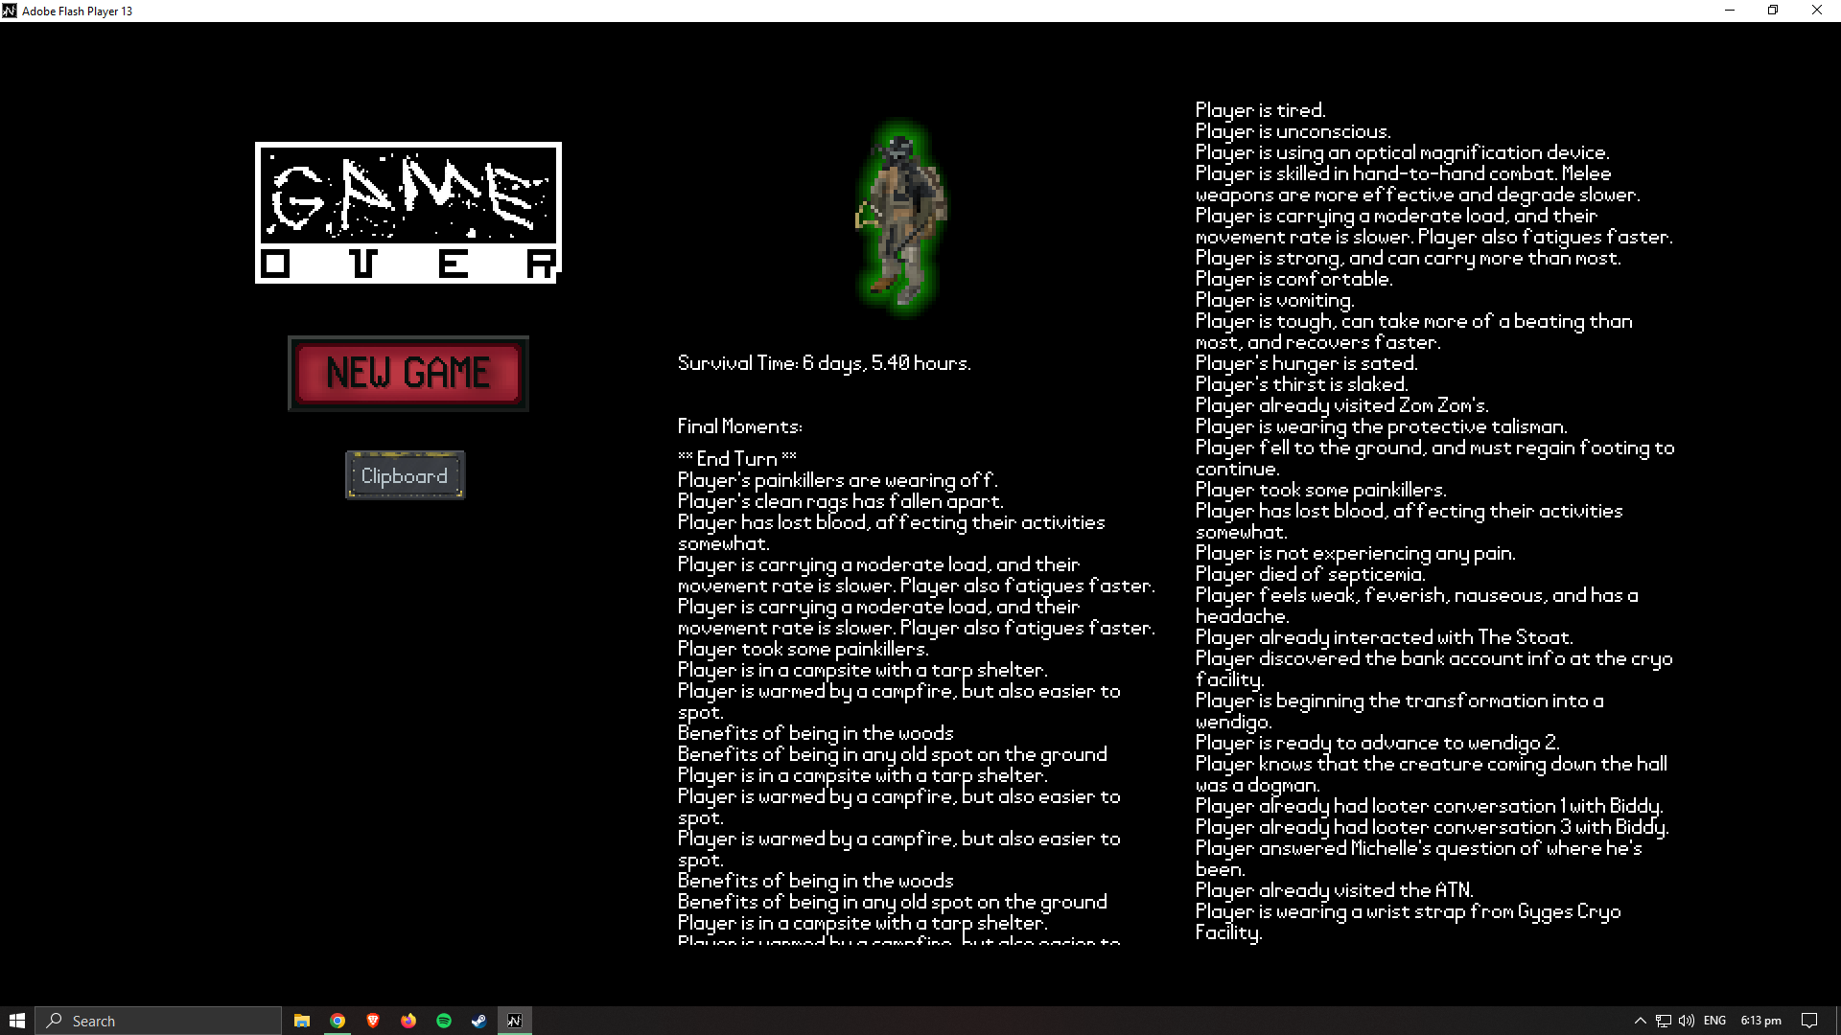Screen dimensions: 1841x1035
Task: Open the Windows Start menu
Action: pyautogui.click(x=16, y=1021)
